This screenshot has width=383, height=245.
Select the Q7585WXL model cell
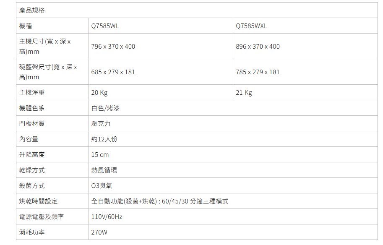(x=251, y=26)
